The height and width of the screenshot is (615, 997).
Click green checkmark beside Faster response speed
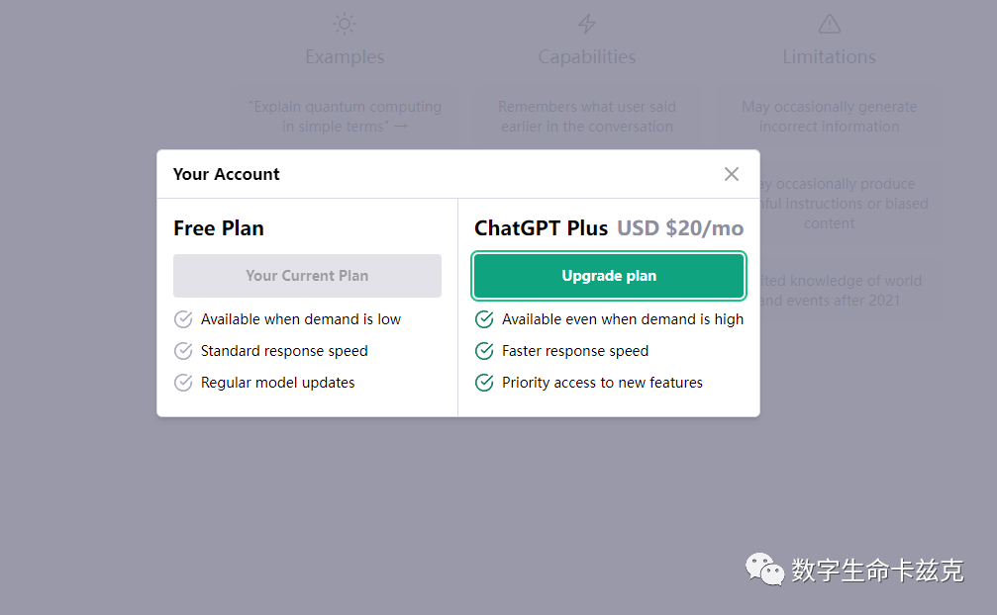(x=484, y=351)
